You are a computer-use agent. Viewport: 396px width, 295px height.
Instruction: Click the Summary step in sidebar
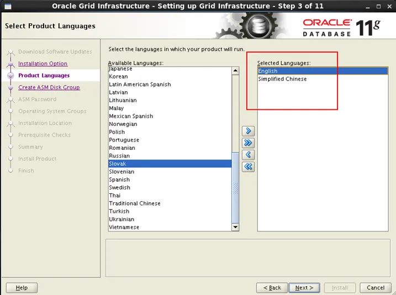(x=30, y=147)
